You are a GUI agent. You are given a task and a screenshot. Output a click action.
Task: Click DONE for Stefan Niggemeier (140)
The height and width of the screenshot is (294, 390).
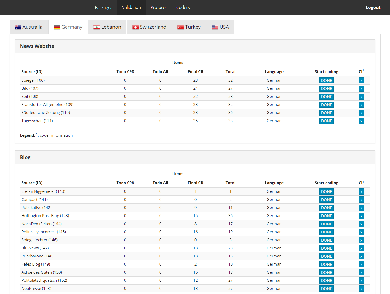(x=326, y=192)
